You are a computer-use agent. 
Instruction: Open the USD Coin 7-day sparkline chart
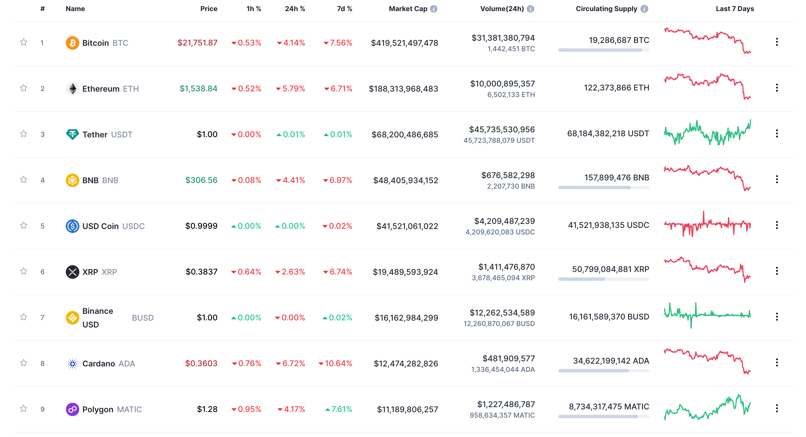pyautogui.click(x=708, y=224)
